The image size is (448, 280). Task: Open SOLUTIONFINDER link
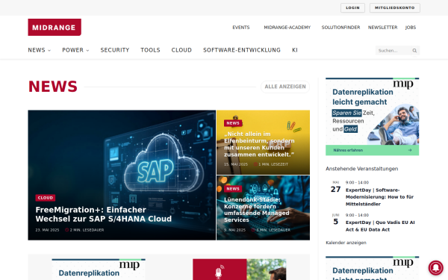[x=340, y=28]
